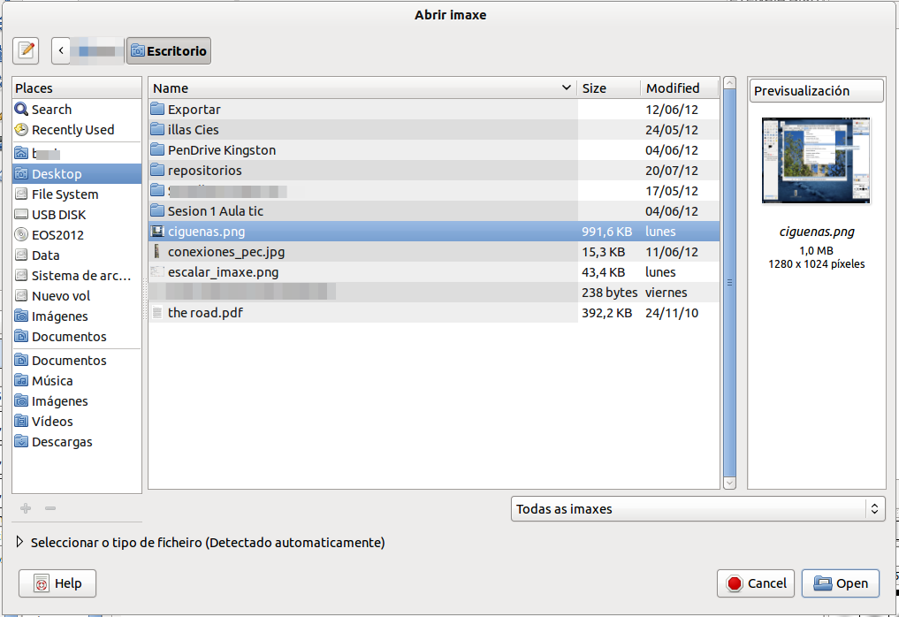Click File System in Places
899x617 pixels.
click(65, 194)
